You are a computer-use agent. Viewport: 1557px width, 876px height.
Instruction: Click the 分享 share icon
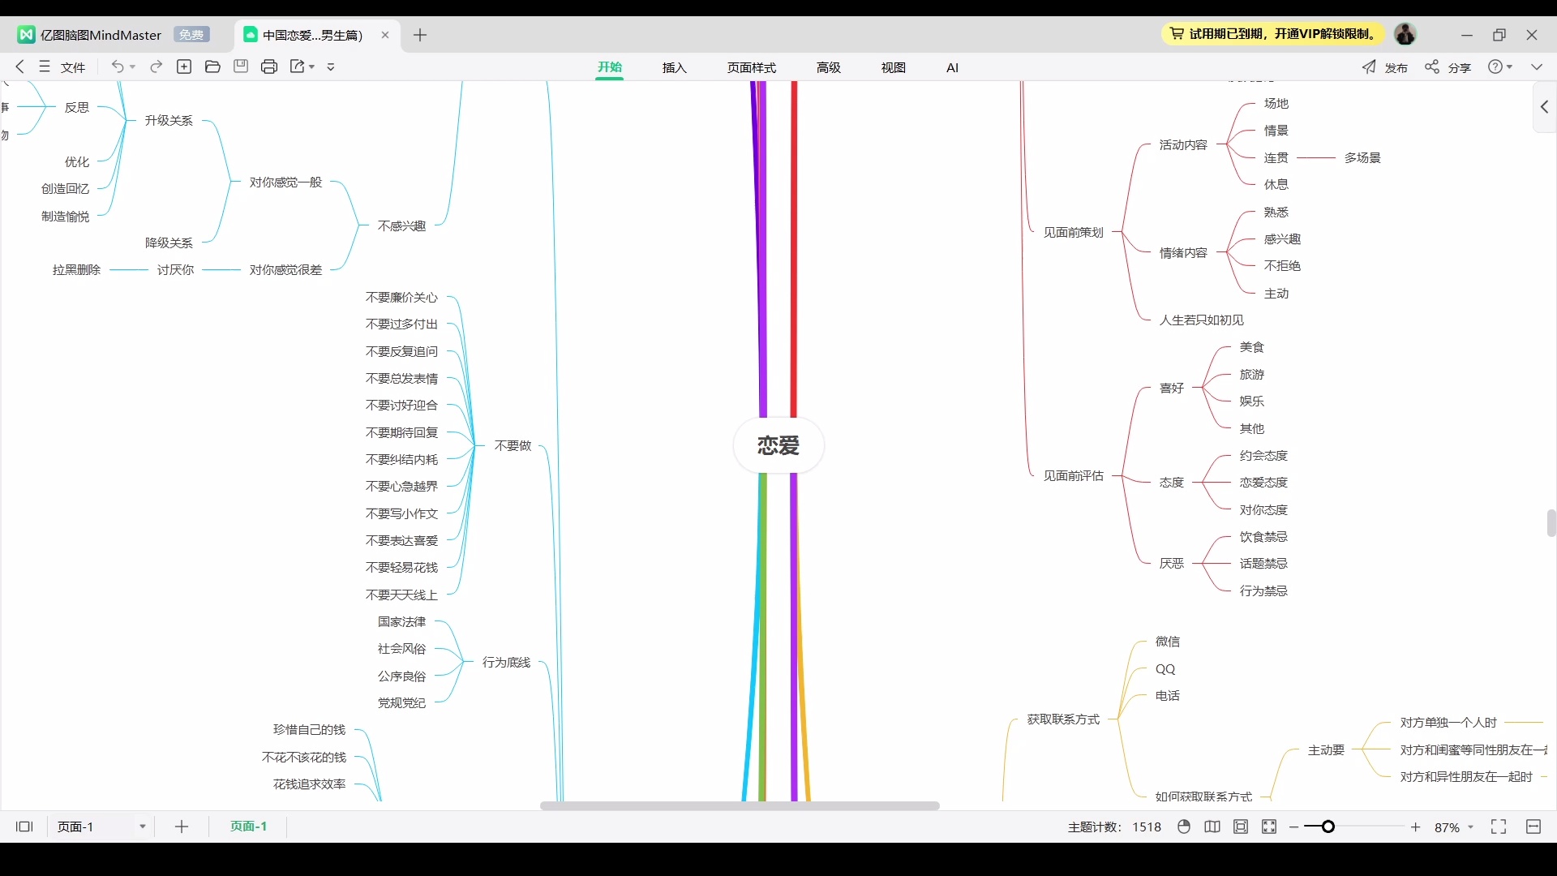(x=1432, y=67)
